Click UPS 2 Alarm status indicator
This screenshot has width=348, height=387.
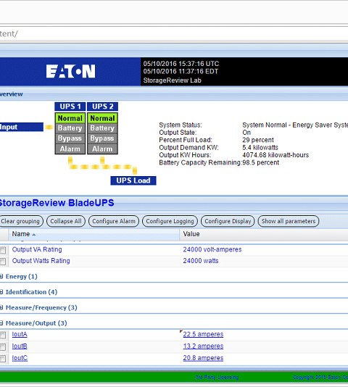point(102,149)
